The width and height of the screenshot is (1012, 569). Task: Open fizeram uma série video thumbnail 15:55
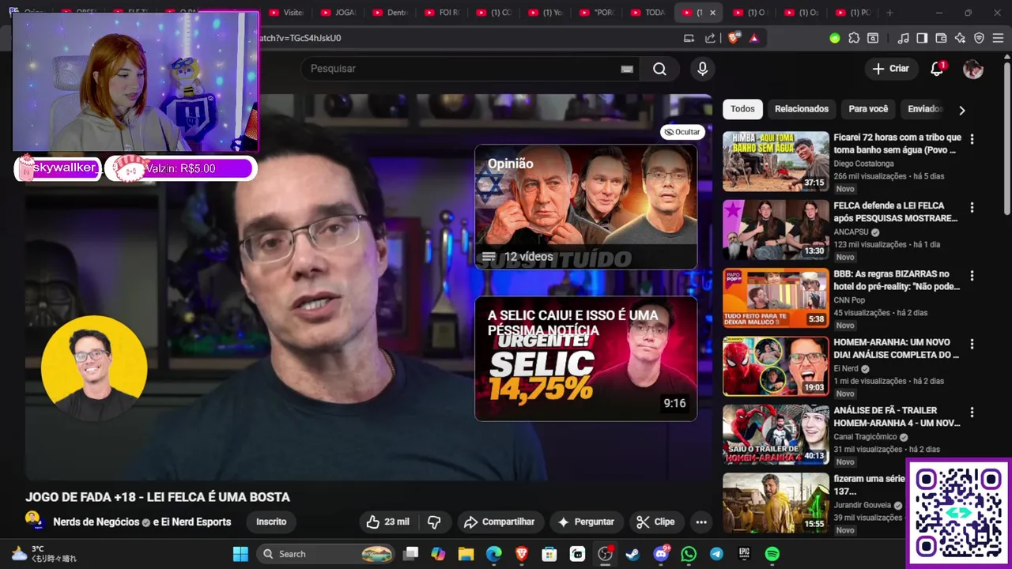tap(776, 503)
